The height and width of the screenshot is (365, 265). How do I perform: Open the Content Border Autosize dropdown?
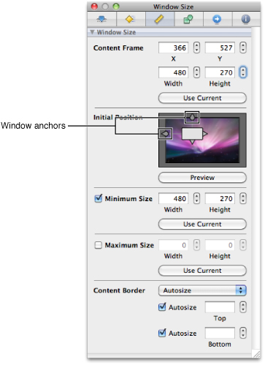202,290
